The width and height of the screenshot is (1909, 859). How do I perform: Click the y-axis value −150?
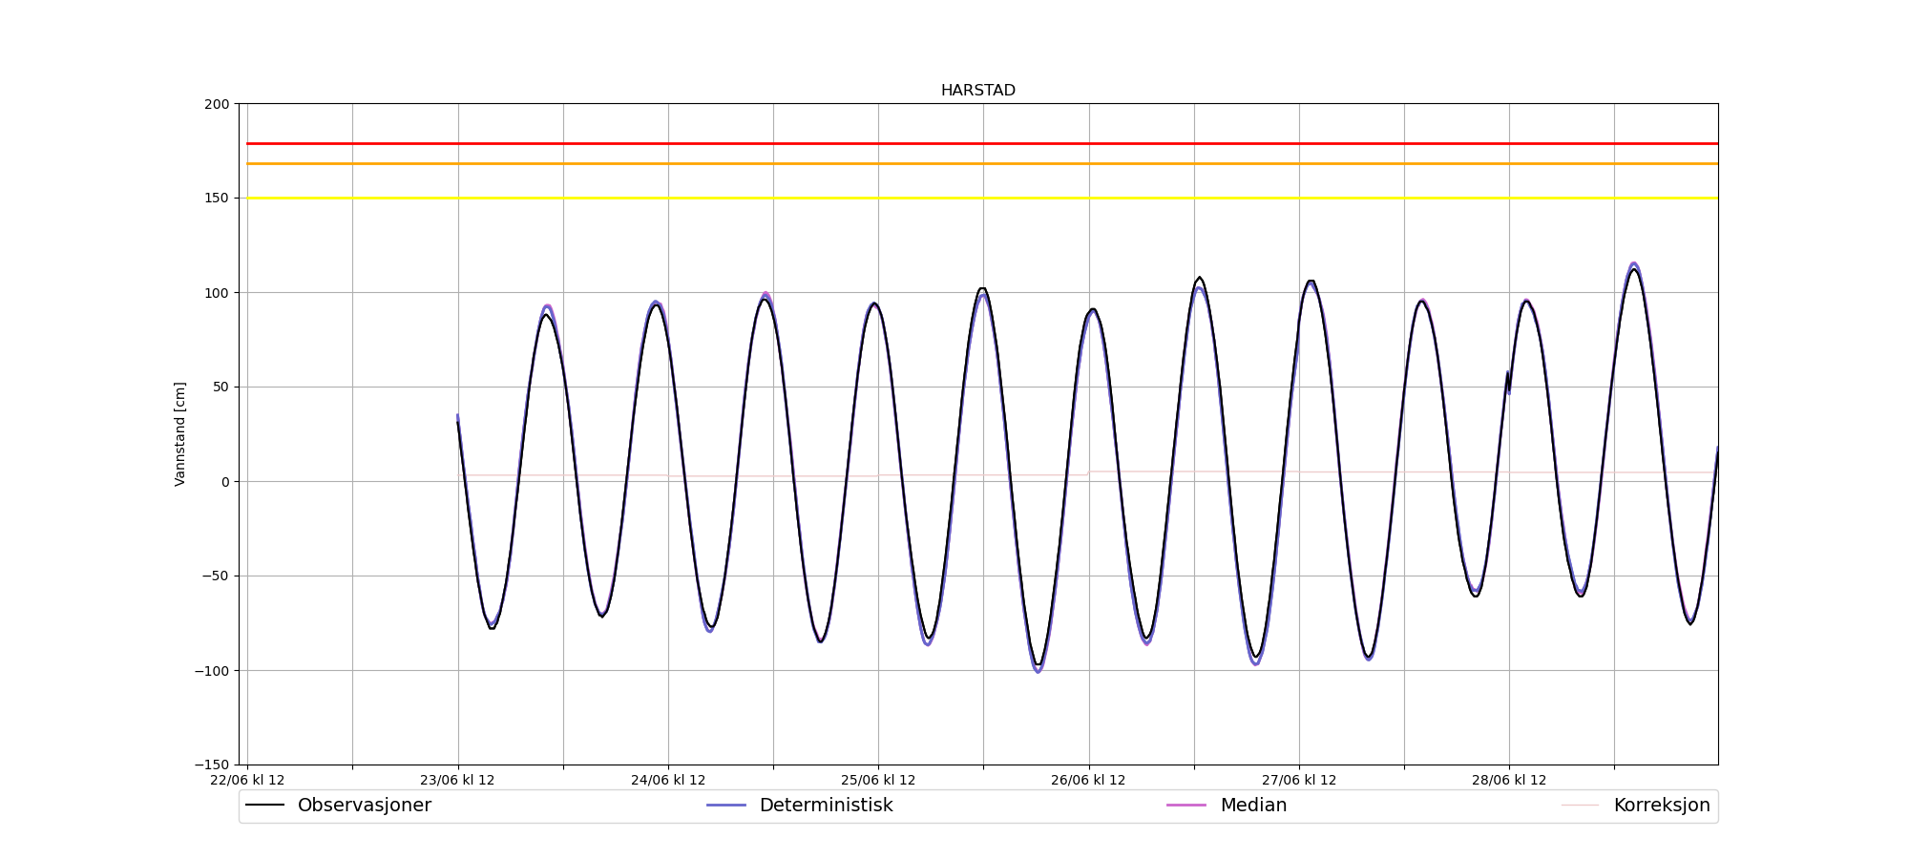(212, 765)
